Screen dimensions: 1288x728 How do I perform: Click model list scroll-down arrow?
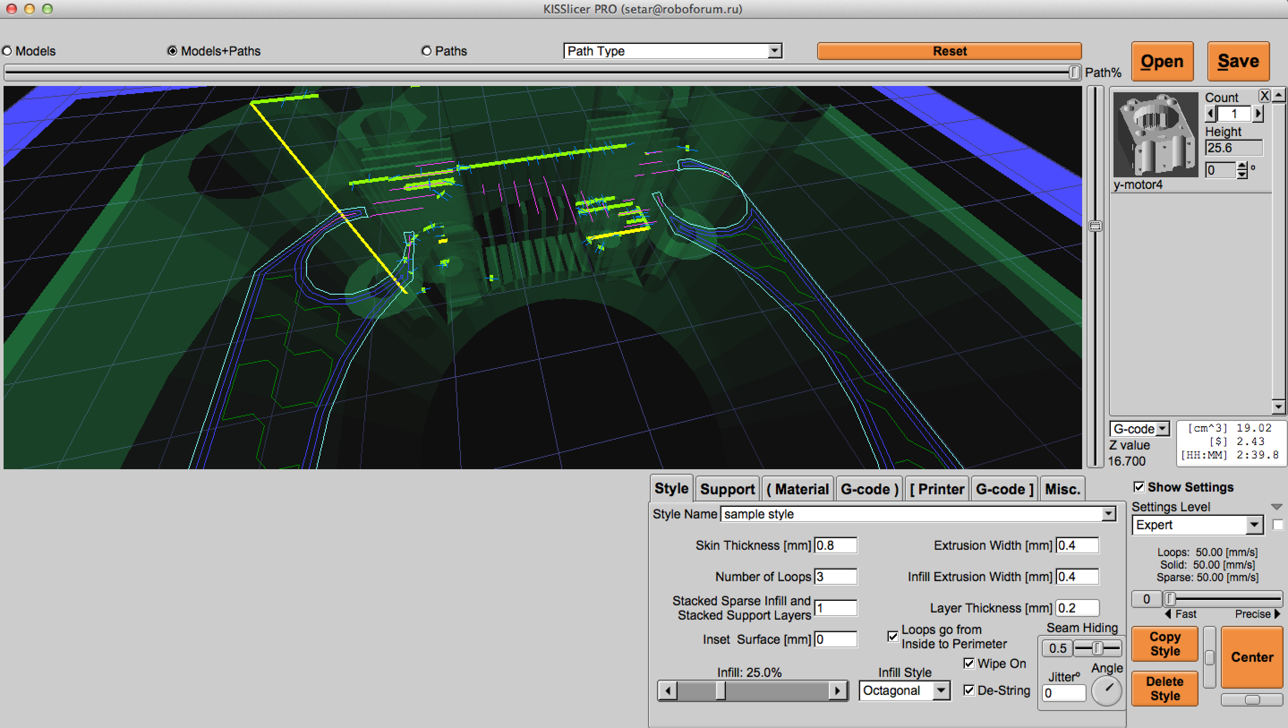1278,406
